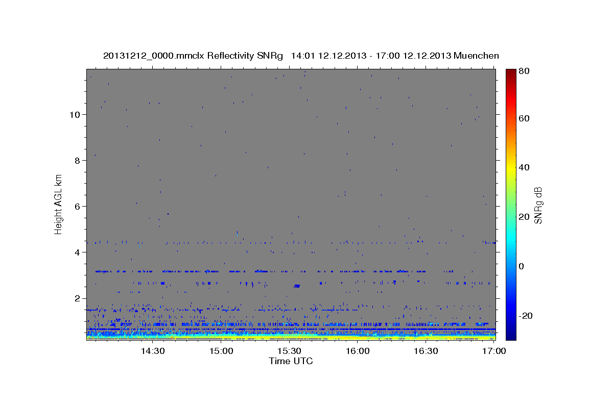Viewport: 613px width, 408px height.
Task: Click the colorbar value 60
Action: tap(524, 118)
